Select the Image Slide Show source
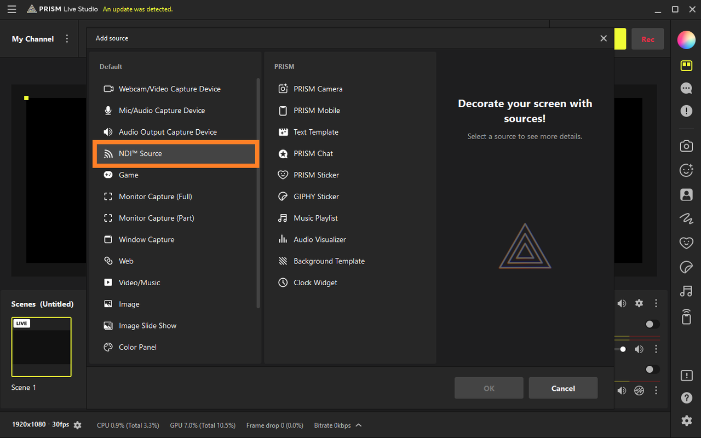 point(175,326)
